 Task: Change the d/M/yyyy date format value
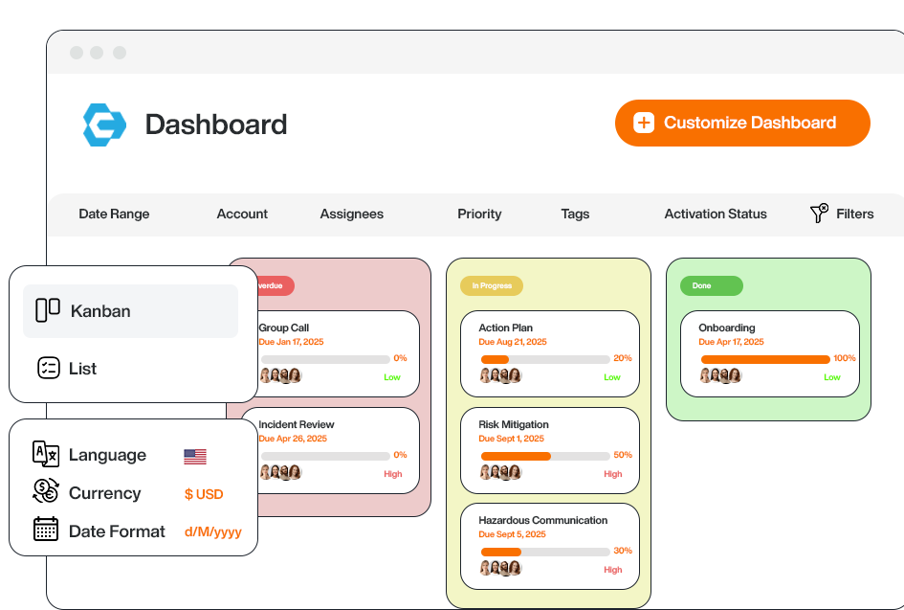click(x=212, y=531)
